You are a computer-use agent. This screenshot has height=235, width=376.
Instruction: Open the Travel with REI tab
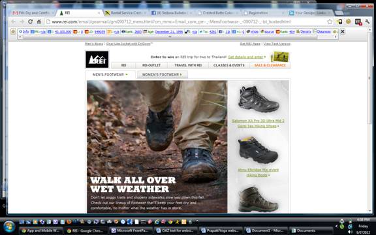click(188, 65)
